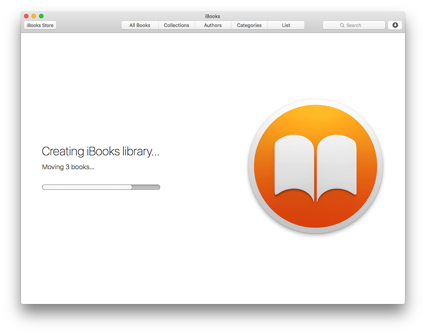Switch to List view tab

(286, 25)
